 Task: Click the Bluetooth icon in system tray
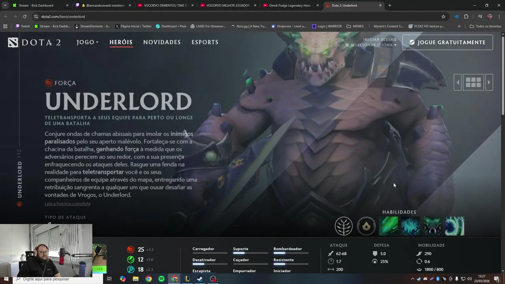click(438, 279)
